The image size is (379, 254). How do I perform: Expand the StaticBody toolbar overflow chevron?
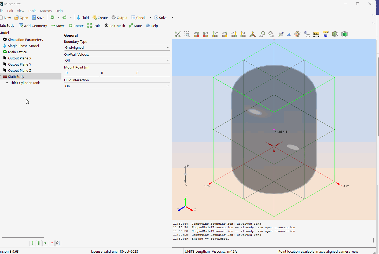[x=373, y=23]
